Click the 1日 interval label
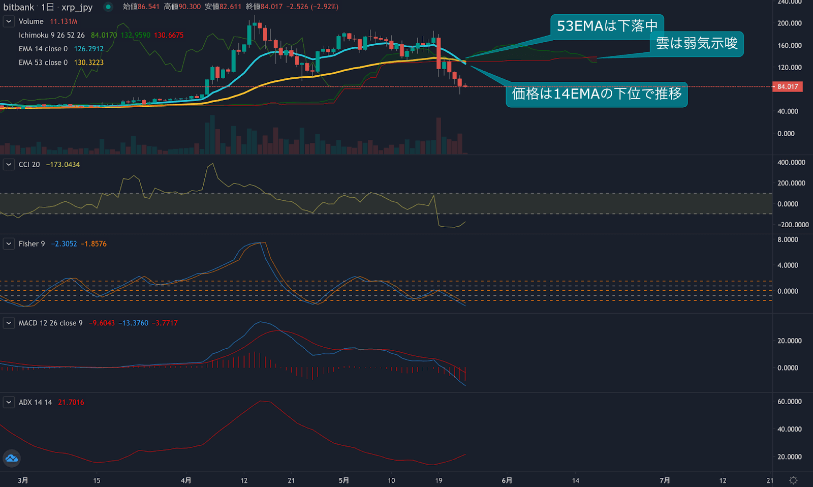This screenshot has height=487, width=813. click(x=47, y=7)
